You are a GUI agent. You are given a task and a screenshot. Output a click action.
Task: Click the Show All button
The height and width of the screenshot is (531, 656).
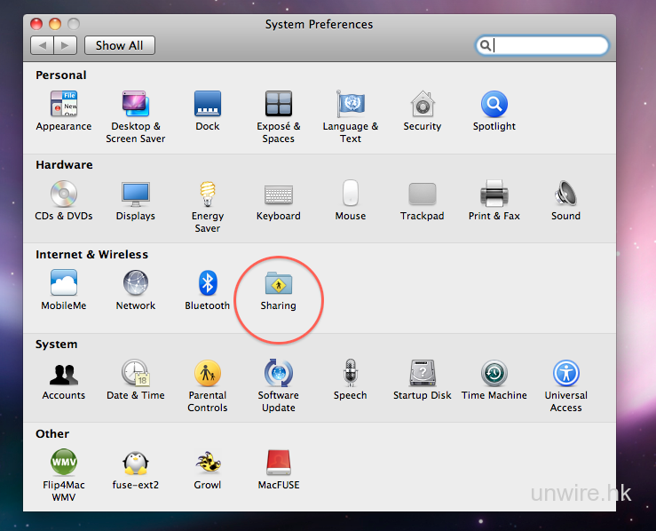(119, 45)
